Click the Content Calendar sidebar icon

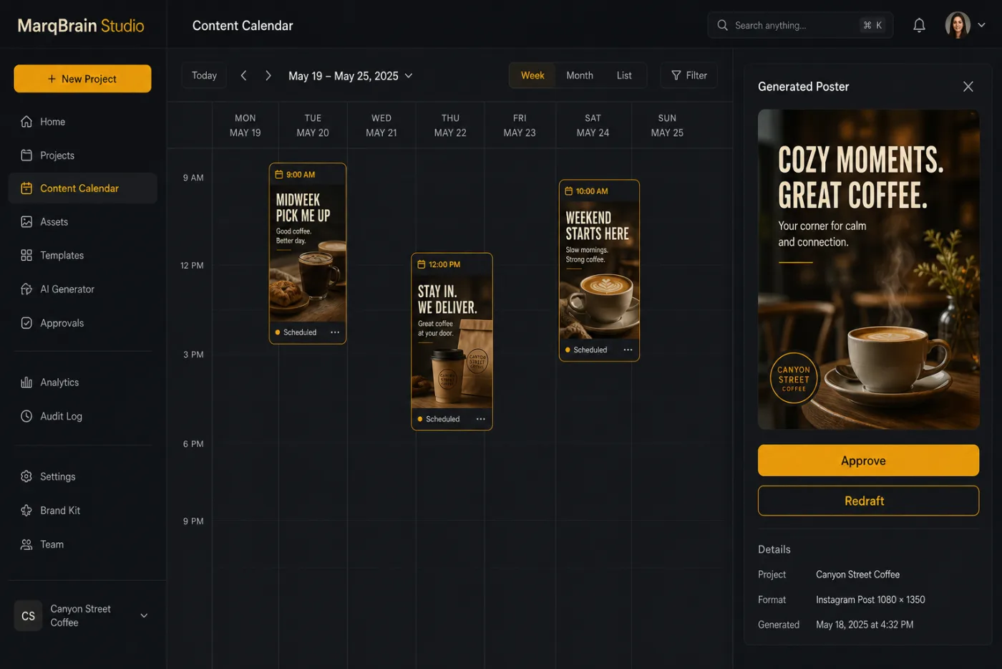[26, 188]
